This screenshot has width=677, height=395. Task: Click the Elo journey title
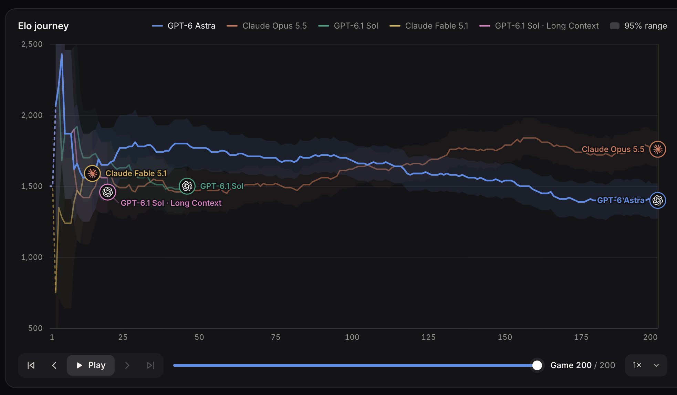43,26
